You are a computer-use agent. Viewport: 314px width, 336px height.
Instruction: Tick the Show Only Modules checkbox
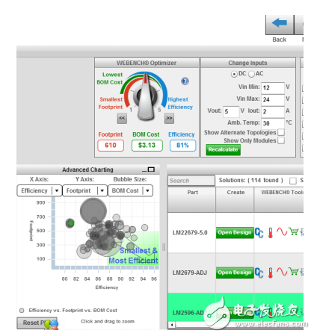click(281, 140)
